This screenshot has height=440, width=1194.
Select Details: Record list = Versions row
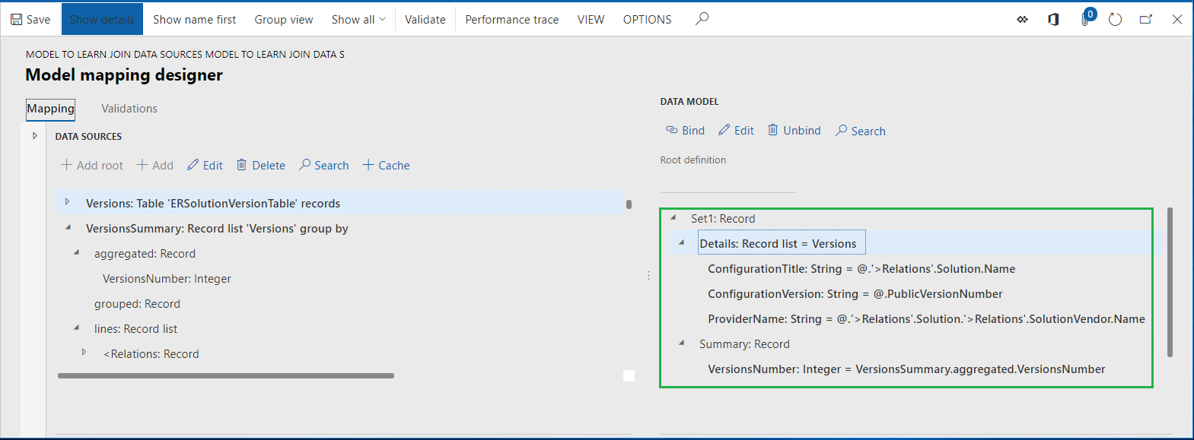click(x=782, y=243)
